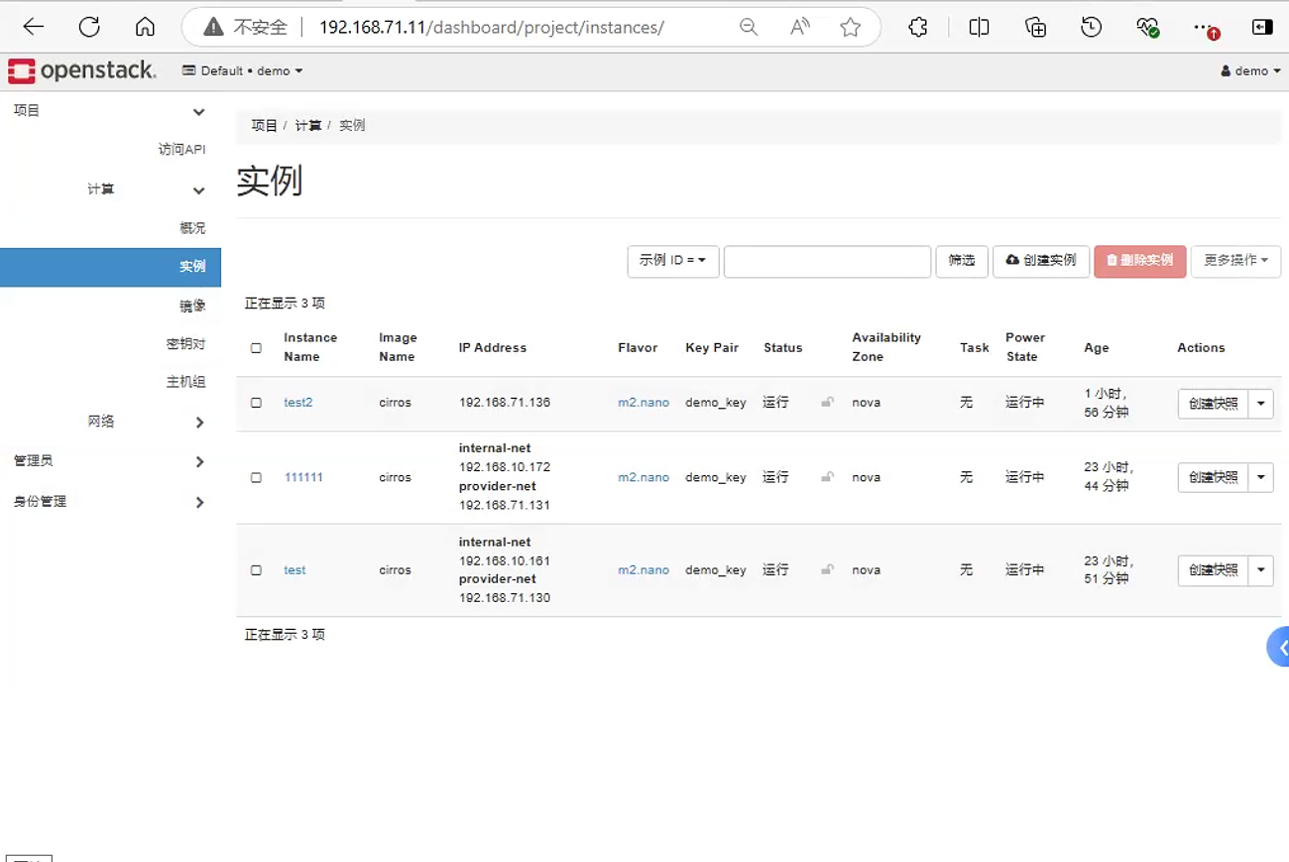This screenshot has height=862, width=1289.
Task: Open browser extensions puzzle icon
Action: [x=918, y=28]
